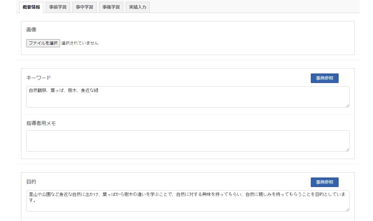Grab resize handle of 指導者用メモ text area
Image resolution: width=373 pixels, height=221 pixels.
point(347,149)
